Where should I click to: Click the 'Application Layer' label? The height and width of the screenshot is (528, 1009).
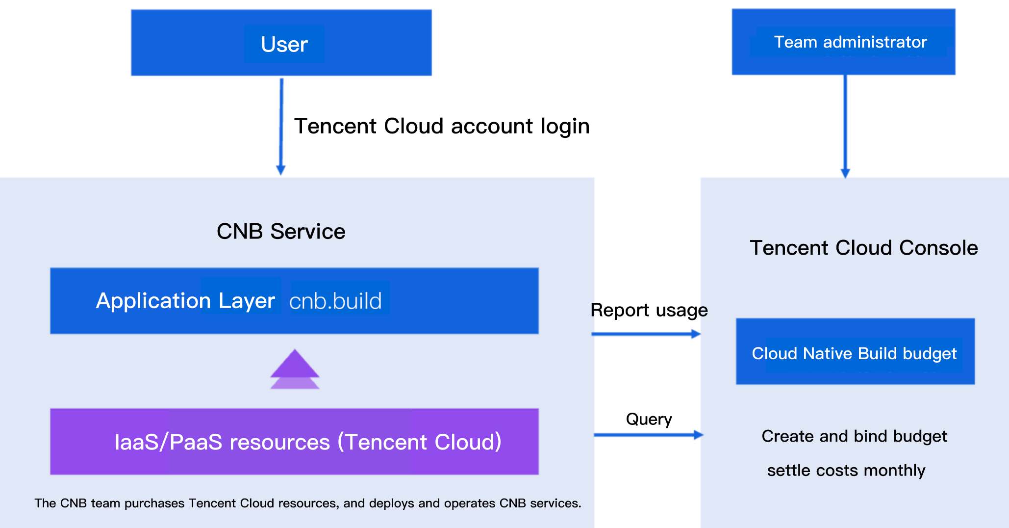point(185,301)
